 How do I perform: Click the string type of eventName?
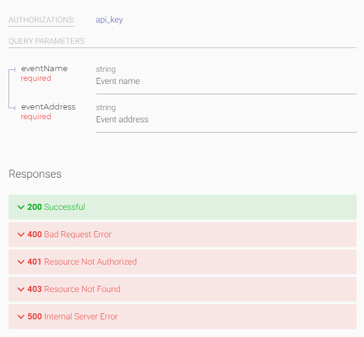pyautogui.click(x=106, y=69)
